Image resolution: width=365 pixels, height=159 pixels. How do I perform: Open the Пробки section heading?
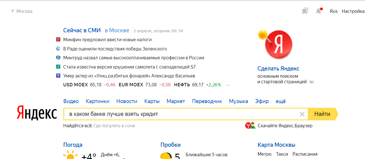[170, 145]
